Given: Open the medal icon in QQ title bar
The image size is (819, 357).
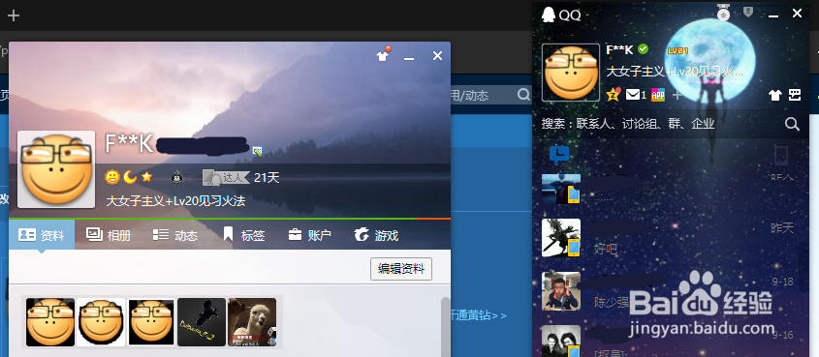Looking at the screenshot, I should tap(723, 13).
